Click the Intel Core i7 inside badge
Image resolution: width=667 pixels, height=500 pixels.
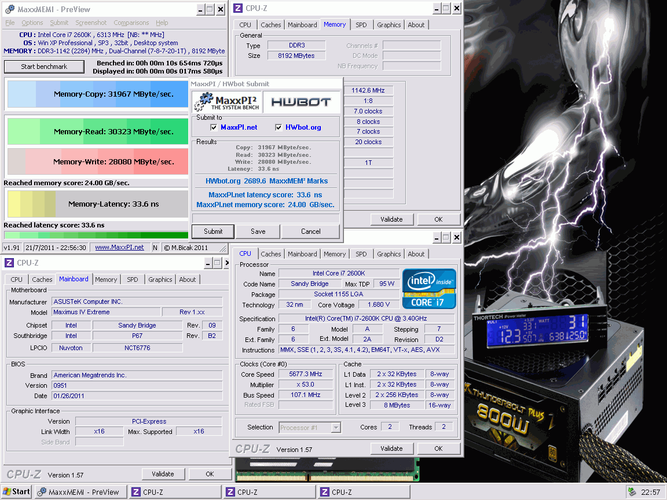(x=429, y=289)
